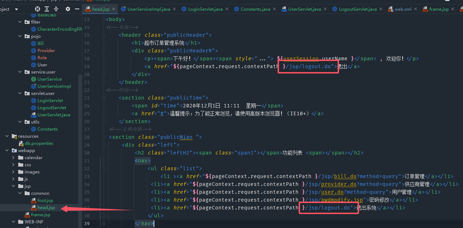Expand the images folder chevron

point(14,172)
